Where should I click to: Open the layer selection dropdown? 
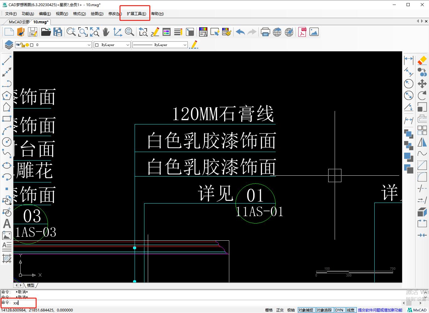click(x=89, y=44)
